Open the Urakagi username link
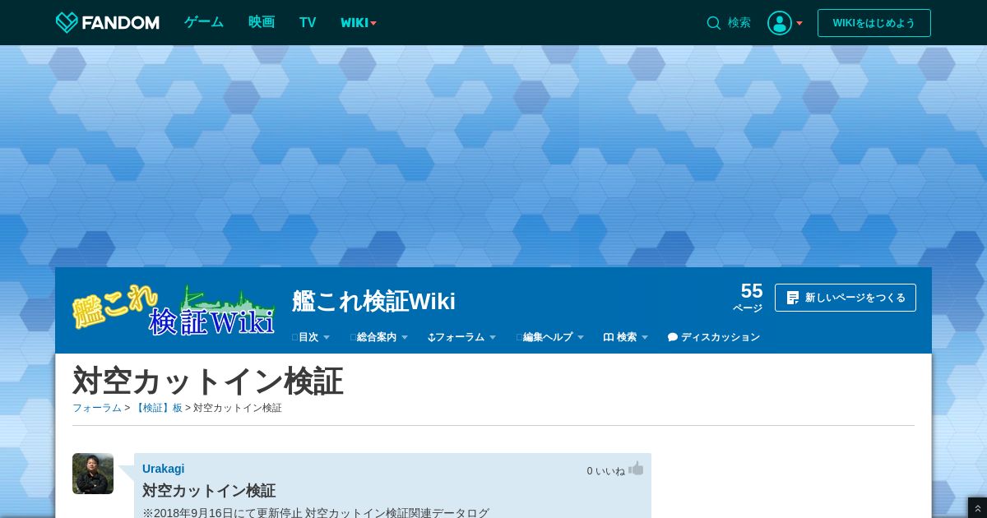The height and width of the screenshot is (518, 987). pos(163,469)
